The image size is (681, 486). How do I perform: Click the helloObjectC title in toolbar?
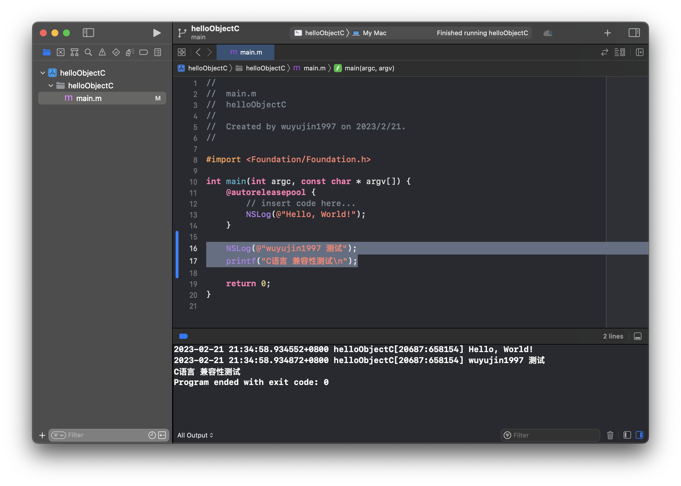[x=215, y=29]
